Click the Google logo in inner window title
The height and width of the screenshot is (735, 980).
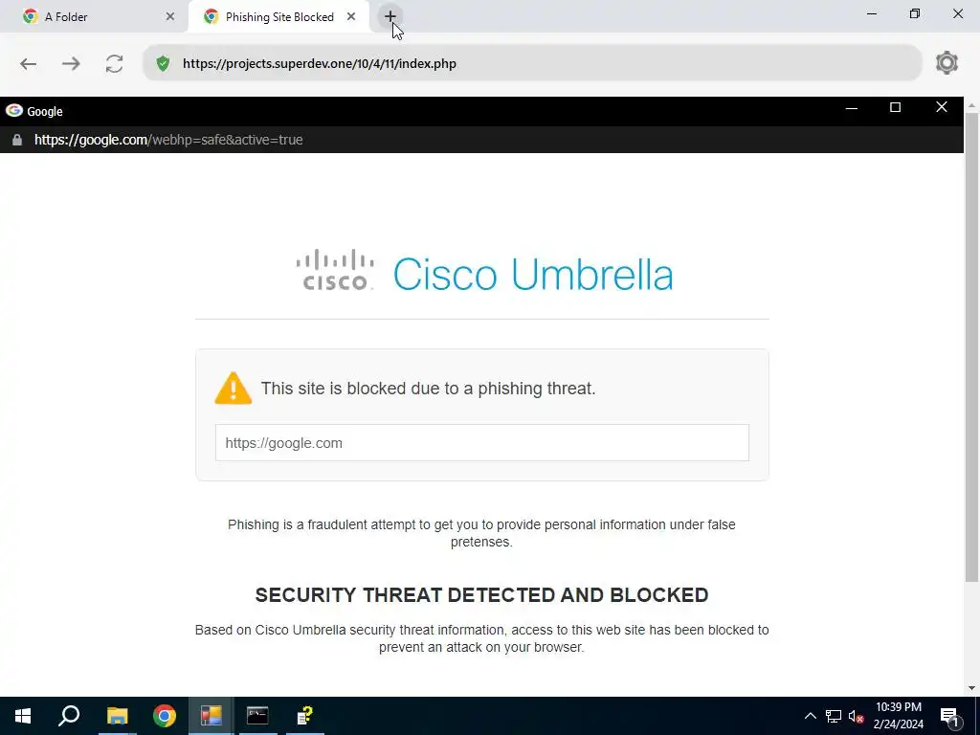(x=14, y=111)
